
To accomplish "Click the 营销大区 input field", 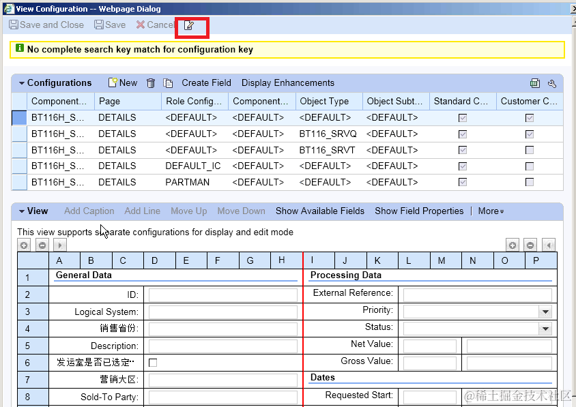I will [223, 380].
